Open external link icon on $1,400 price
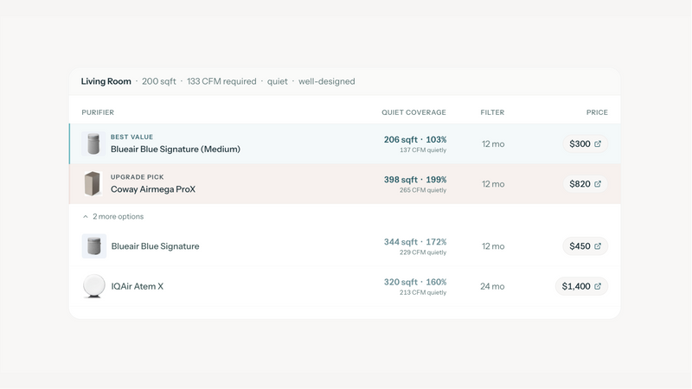The height and width of the screenshot is (389, 692). point(598,286)
